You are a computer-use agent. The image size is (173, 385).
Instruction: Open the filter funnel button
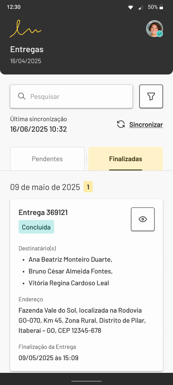[x=151, y=96]
